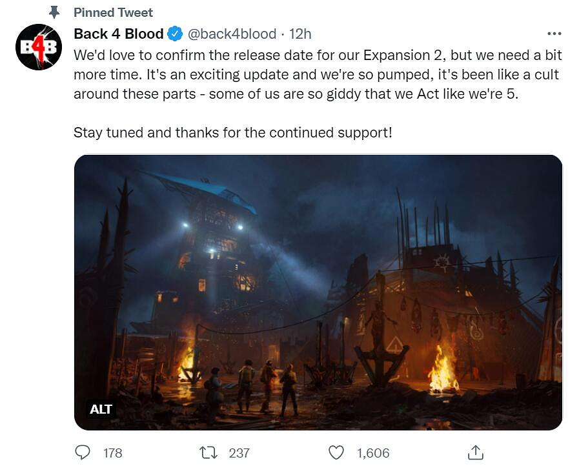Click the 1,606 likes count
Screen dimensions: 579x473
point(373,453)
